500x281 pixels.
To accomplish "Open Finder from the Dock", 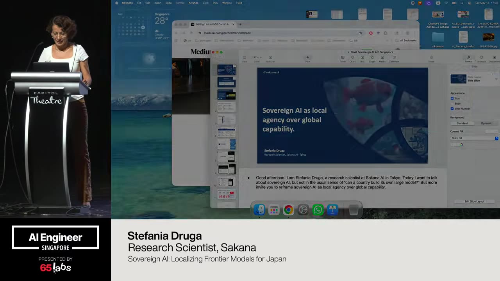I will pyautogui.click(x=259, y=210).
